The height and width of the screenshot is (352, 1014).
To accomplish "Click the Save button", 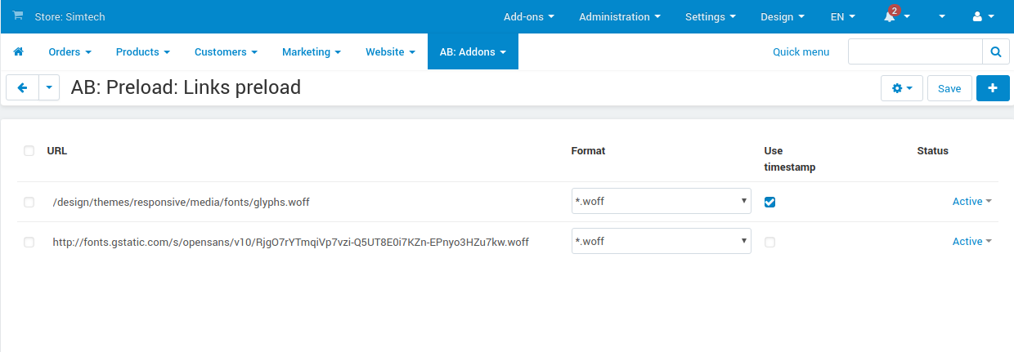I will coord(949,88).
